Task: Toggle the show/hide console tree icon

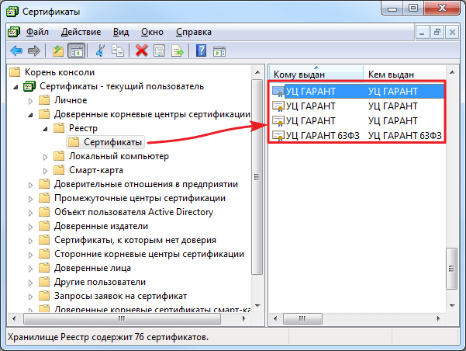Action: point(76,50)
